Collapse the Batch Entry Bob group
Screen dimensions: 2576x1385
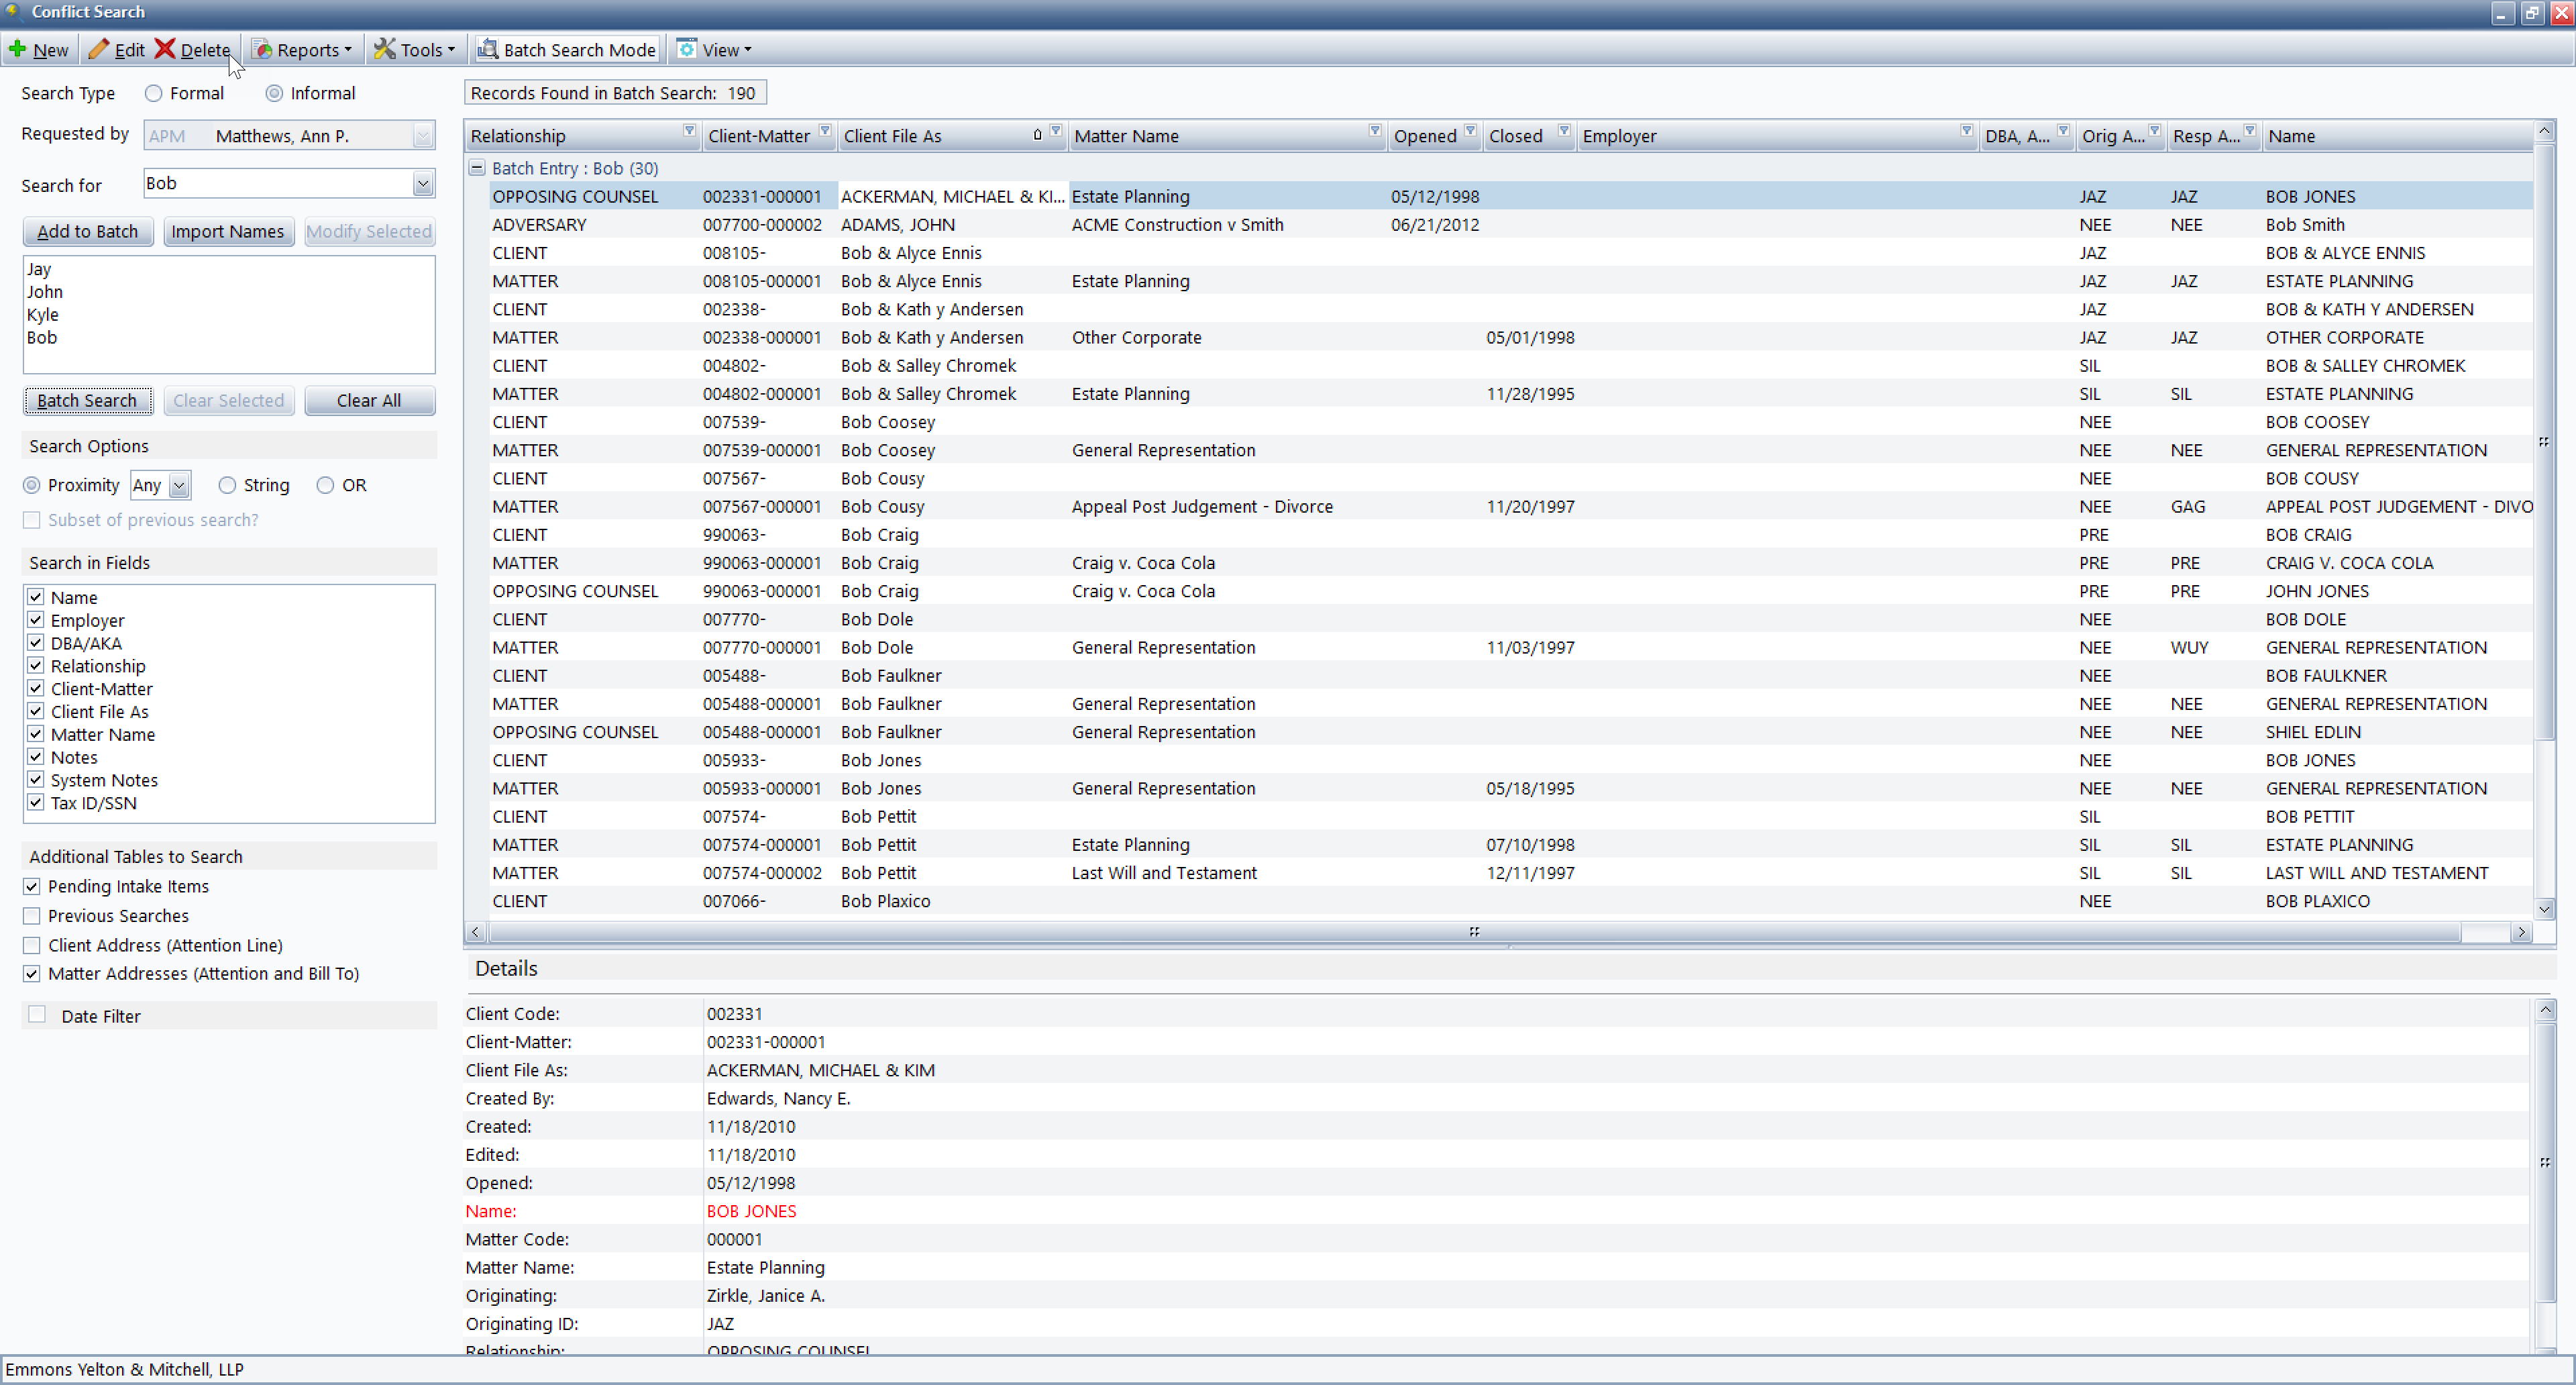[477, 168]
